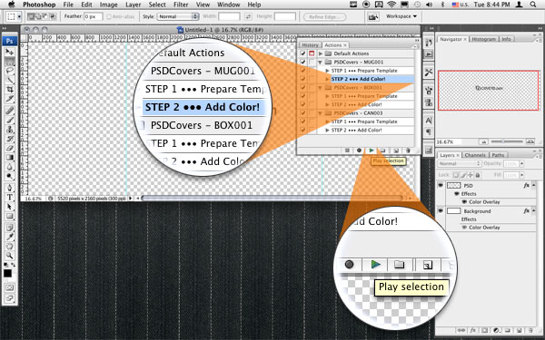Image resolution: width=545 pixels, height=340 pixels.
Task: Select the Rectangular Marquee tool
Action: pos(9,62)
